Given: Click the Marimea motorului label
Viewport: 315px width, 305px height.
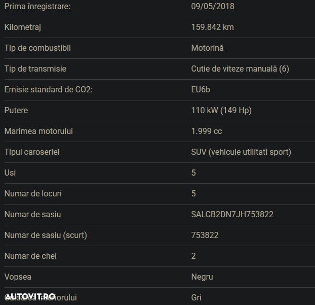Looking at the screenshot, I should coord(38,131).
